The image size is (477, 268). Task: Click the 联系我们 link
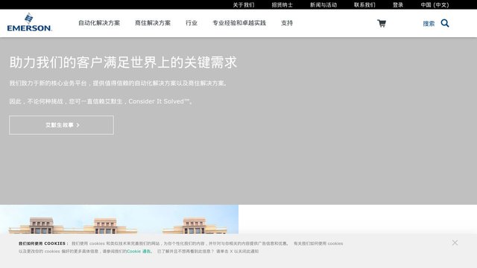[364, 5]
